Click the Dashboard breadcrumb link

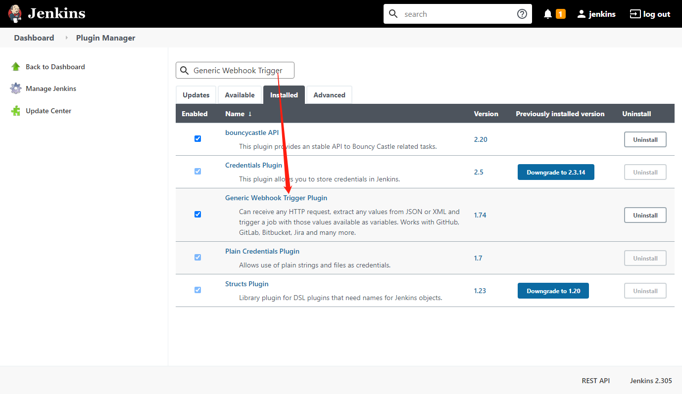coord(34,38)
